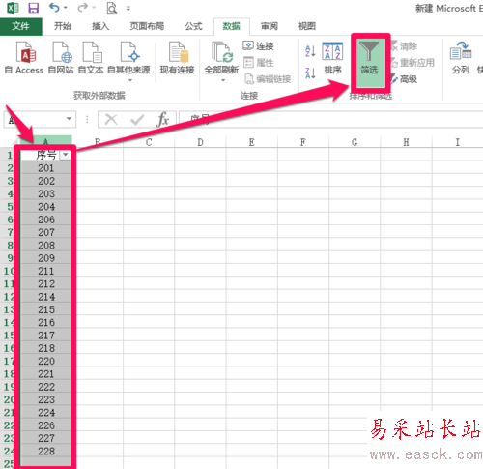The width and height of the screenshot is (483, 469).
Task: Click the 序号 header cell text
Action: point(46,155)
